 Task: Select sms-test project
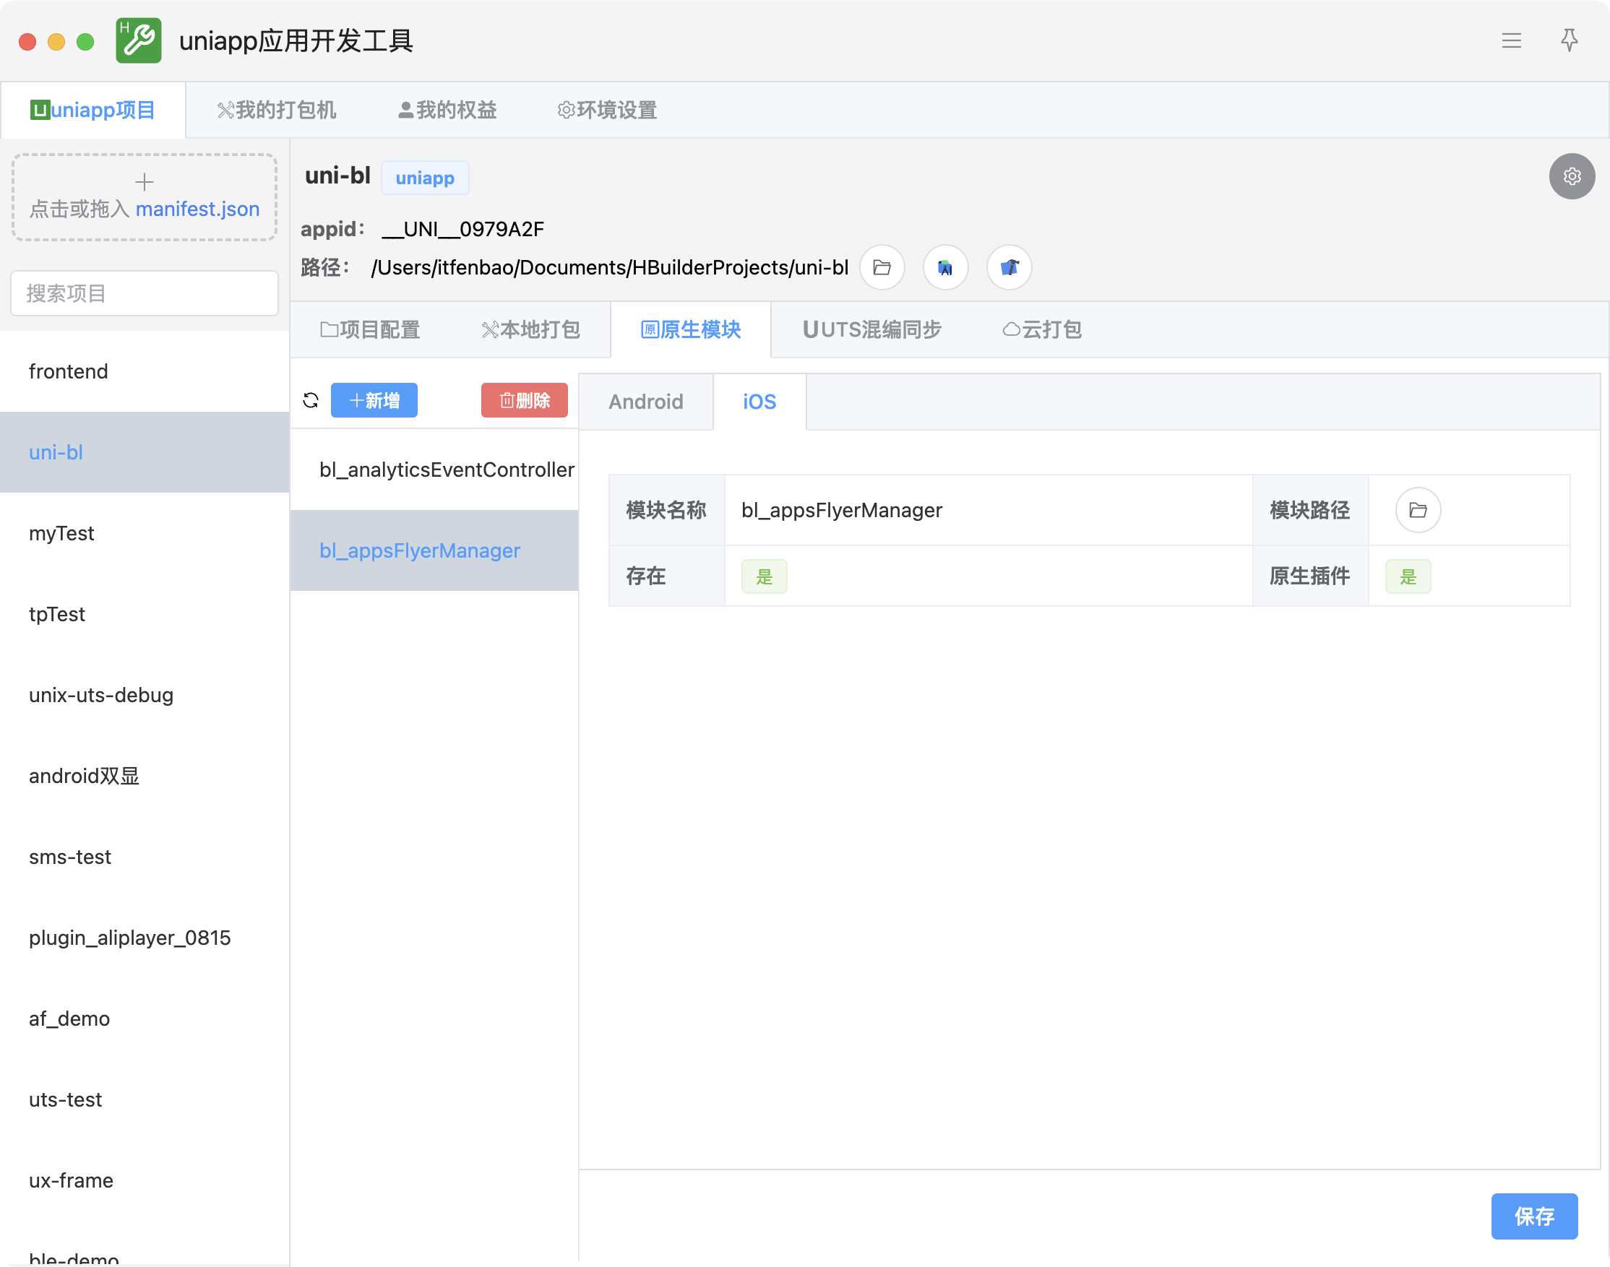tap(145, 857)
